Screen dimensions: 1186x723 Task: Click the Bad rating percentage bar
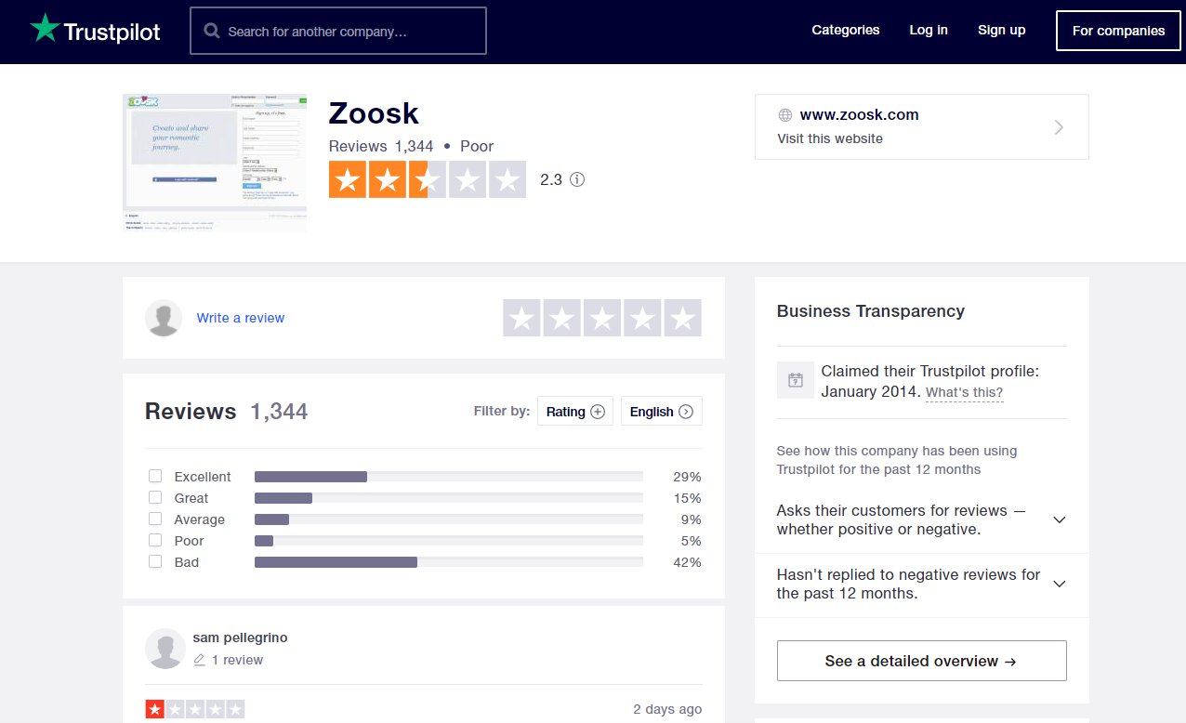(x=448, y=562)
